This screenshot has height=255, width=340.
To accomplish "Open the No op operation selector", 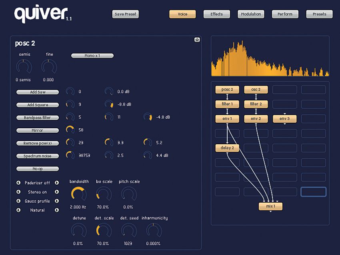I will coord(38,169).
